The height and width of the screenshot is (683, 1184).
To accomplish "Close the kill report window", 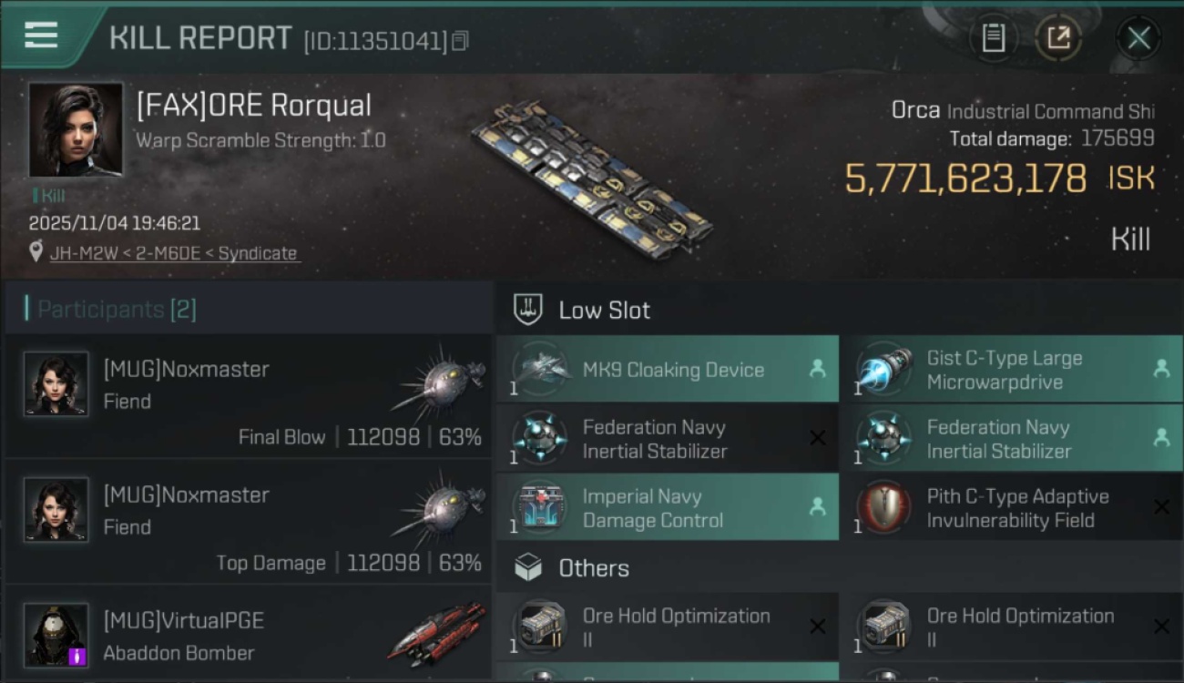I will pyautogui.click(x=1138, y=37).
